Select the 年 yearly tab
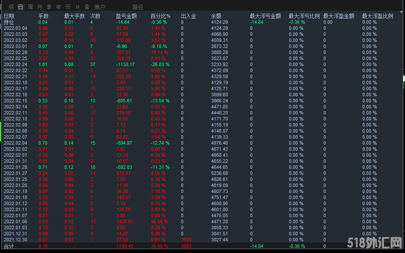This screenshot has height=253, width=405. 58,7
